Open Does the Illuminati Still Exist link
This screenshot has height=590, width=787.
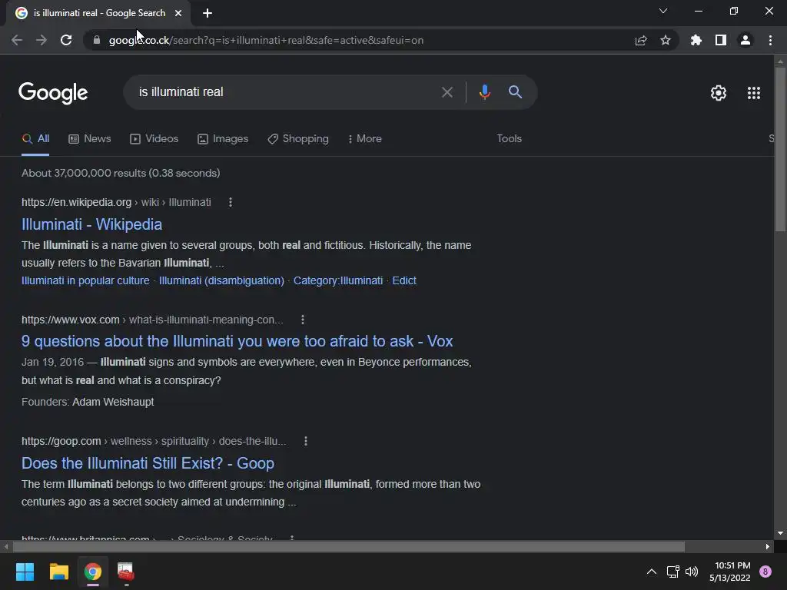click(148, 463)
